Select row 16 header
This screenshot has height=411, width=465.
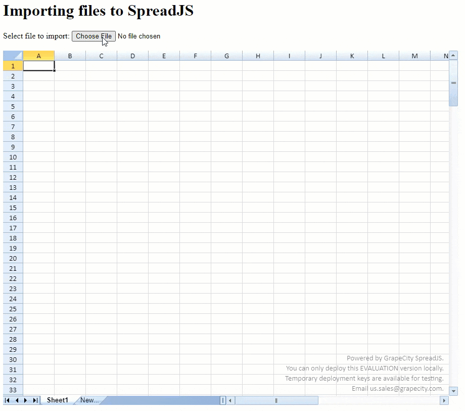[x=13, y=218]
